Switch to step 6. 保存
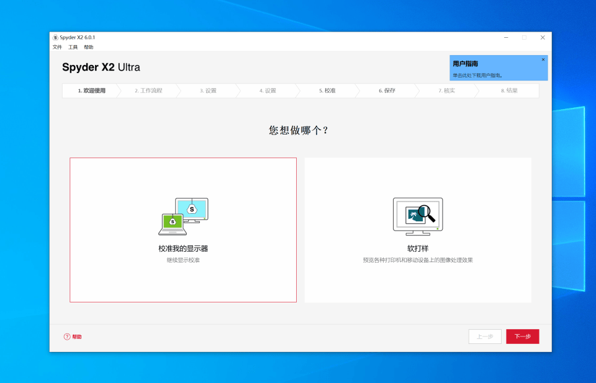 coord(387,90)
